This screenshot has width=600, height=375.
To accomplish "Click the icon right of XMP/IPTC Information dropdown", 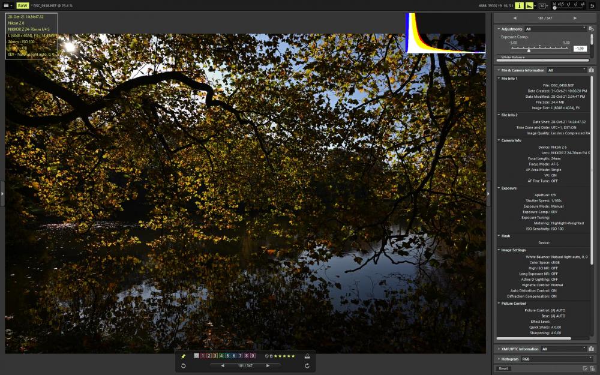I will pos(591,349).
